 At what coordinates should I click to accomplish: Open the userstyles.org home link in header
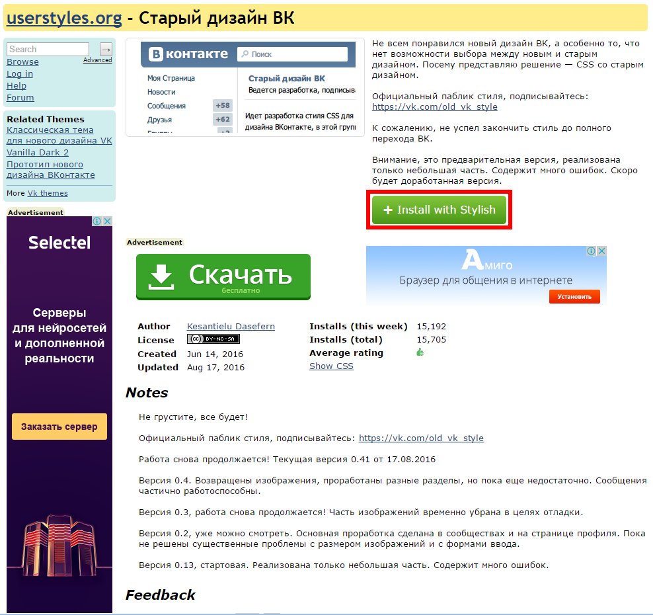pos(64,18)
